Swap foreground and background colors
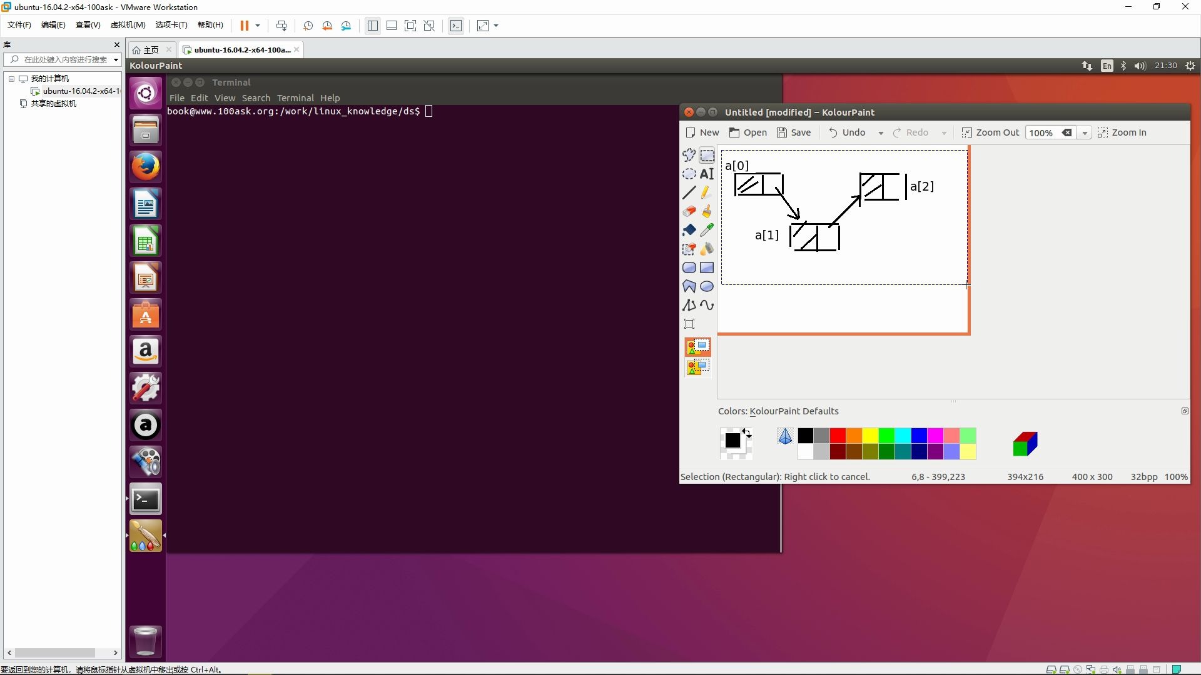This screenshot has height=675, width=1201. click(x=747, y=432)
